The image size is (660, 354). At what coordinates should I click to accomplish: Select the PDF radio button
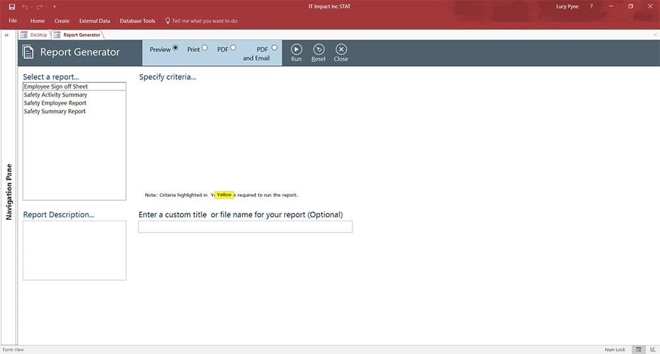[x=233, y=48]
